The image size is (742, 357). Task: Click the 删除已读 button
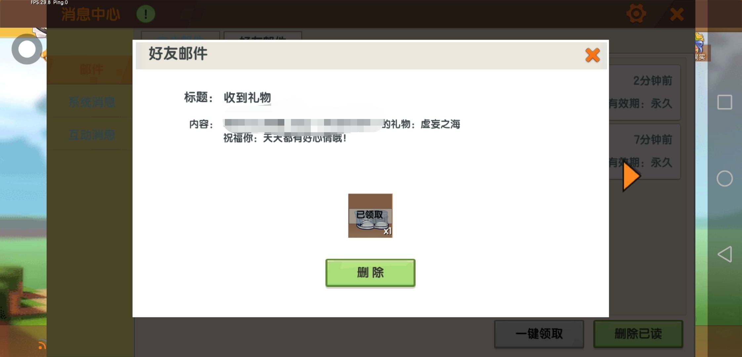(x=638, y=334)
